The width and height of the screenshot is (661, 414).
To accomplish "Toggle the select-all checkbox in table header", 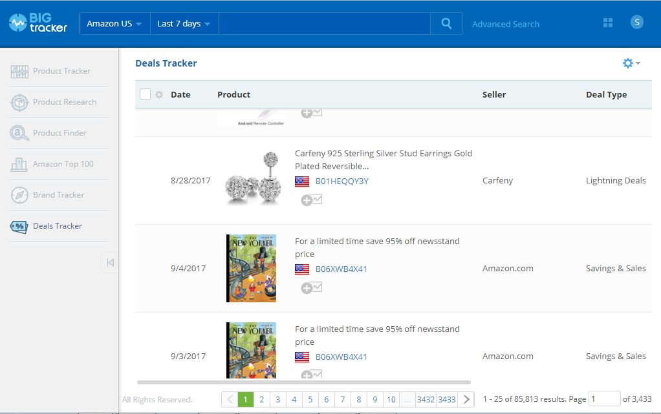I will point(145,94).
